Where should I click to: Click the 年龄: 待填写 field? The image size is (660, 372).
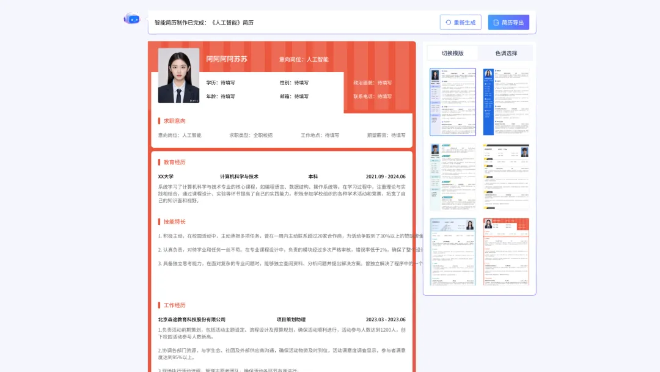221,97
